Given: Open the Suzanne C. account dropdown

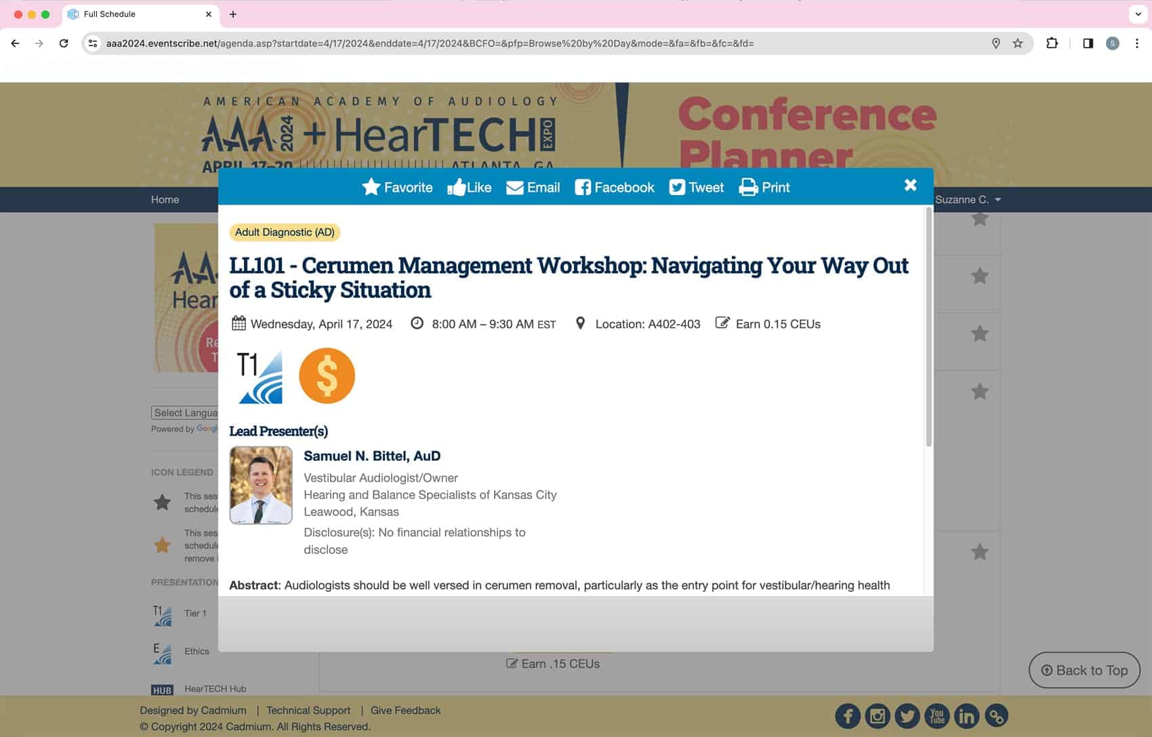Looking at the screenshot, I should tap(968, 199).
